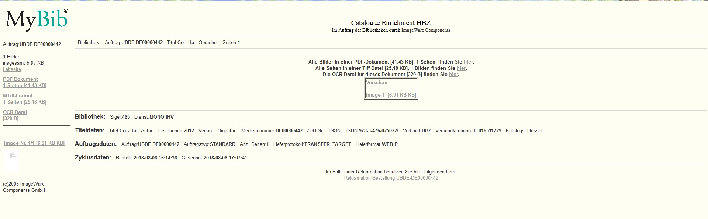Click sidebar link '1 Seiten [25,18 KB]'
This screenshot has height=219, width=708.
(25, 102)
